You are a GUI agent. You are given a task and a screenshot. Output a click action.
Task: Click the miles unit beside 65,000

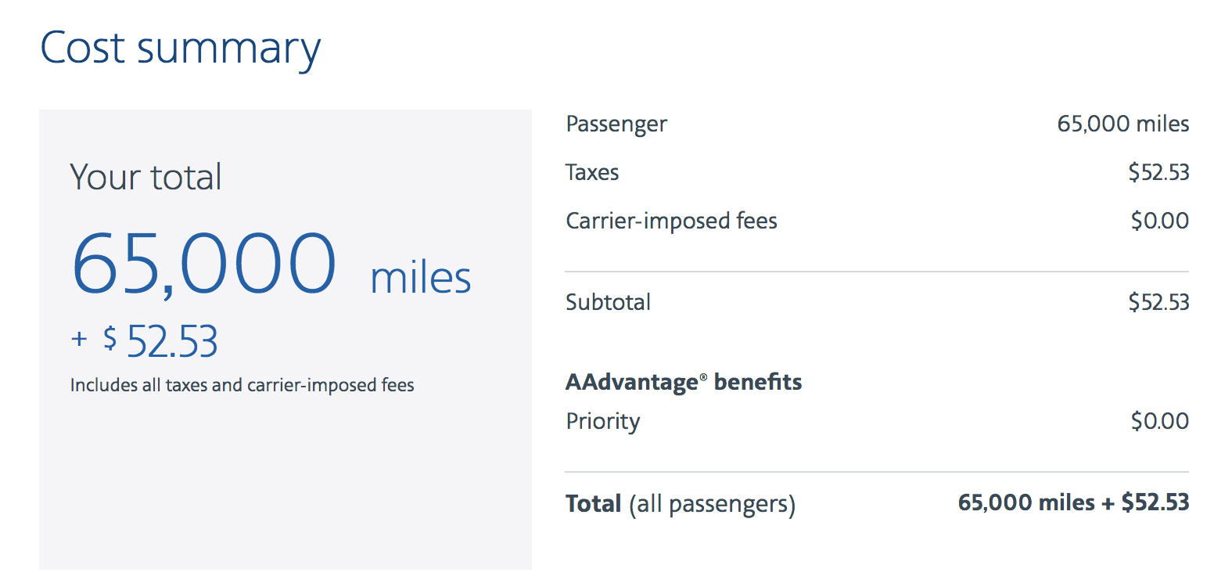click(x=421, y=279)
